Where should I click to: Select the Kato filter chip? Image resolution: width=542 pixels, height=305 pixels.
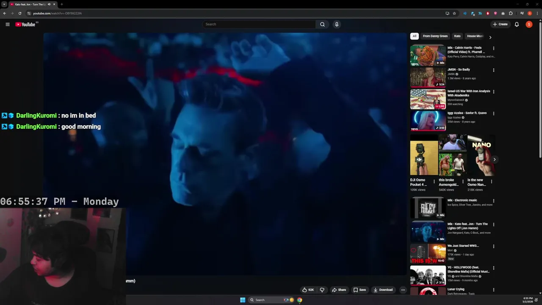[457, 36]
